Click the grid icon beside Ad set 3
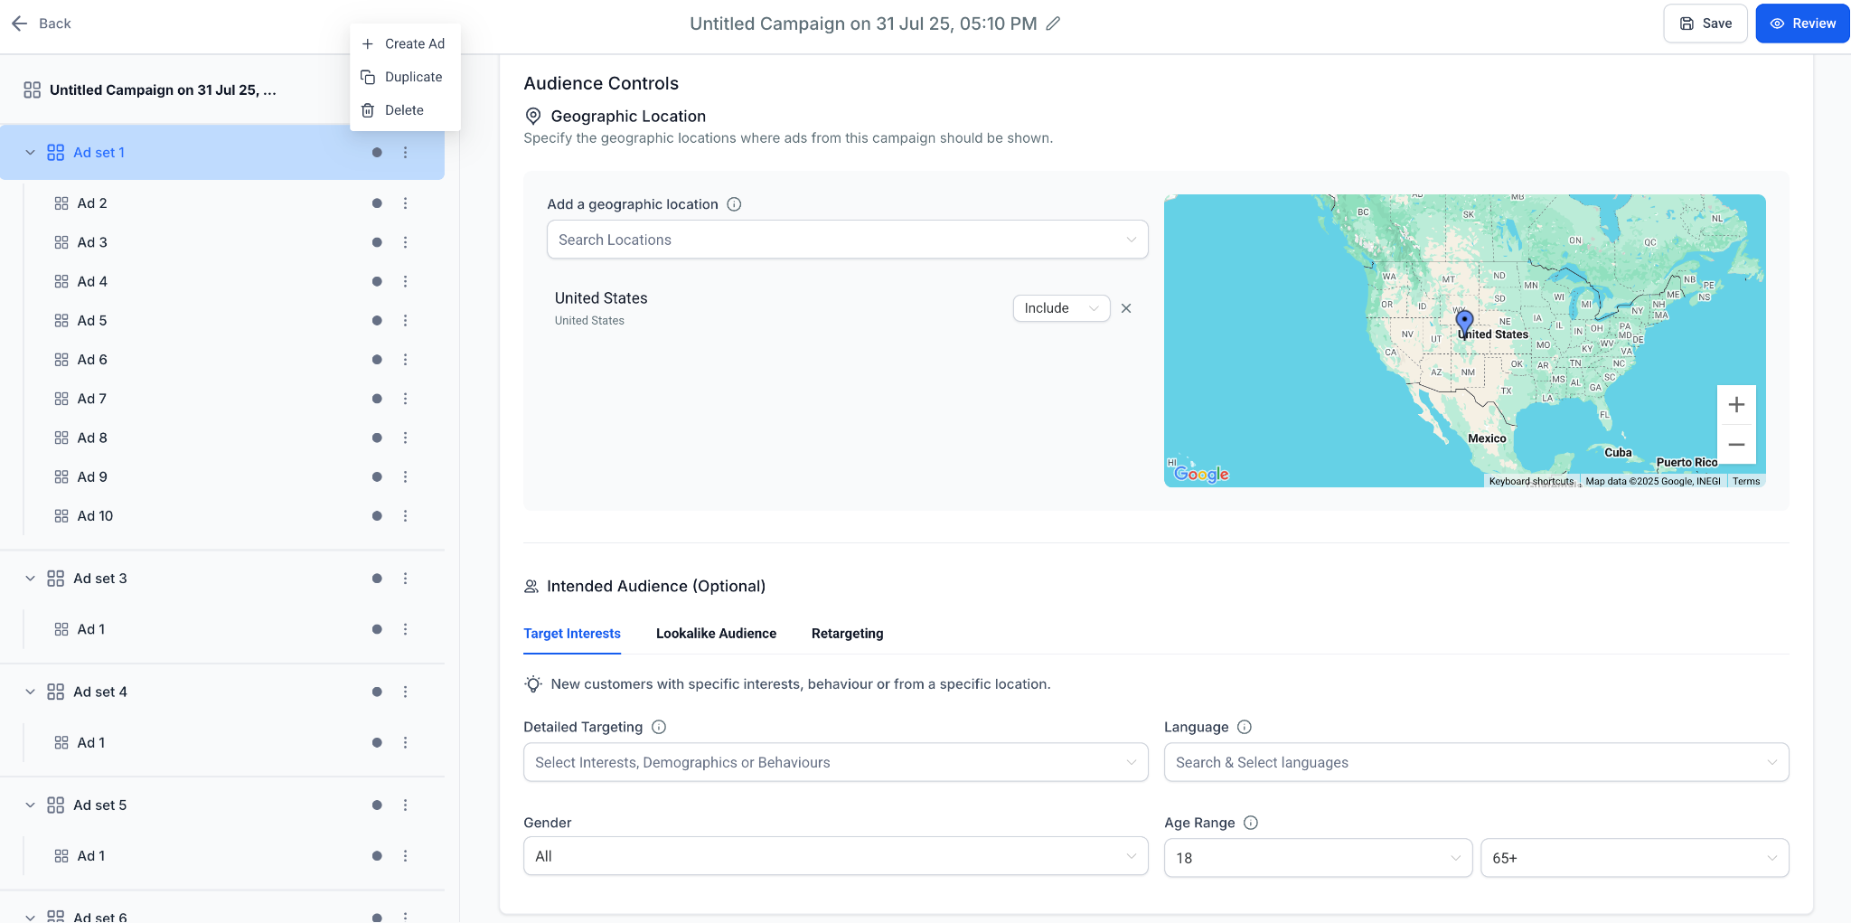Image resolution: width=1851 pixels, height=923 pixels. click(54, 578)
